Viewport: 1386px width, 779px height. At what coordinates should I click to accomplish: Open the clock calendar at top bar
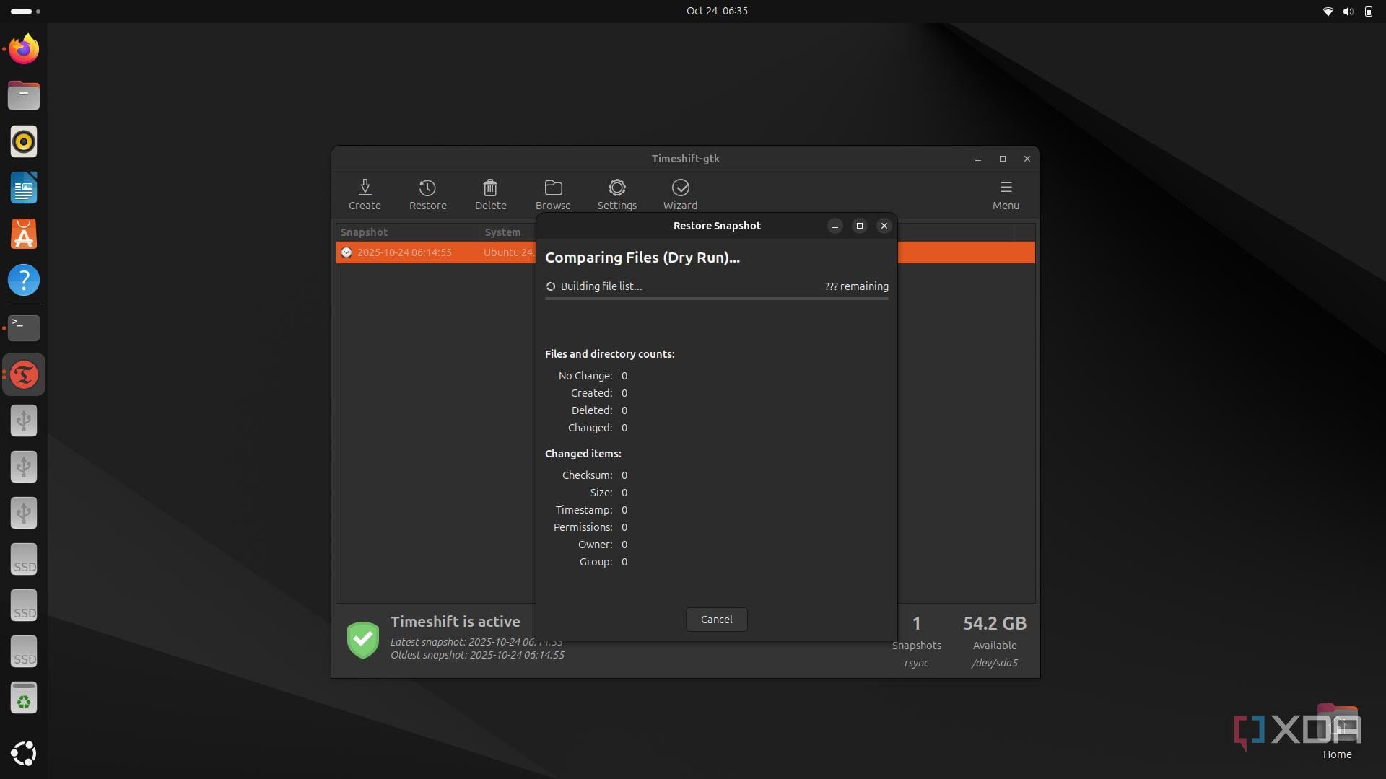click(x=716, y=11)
